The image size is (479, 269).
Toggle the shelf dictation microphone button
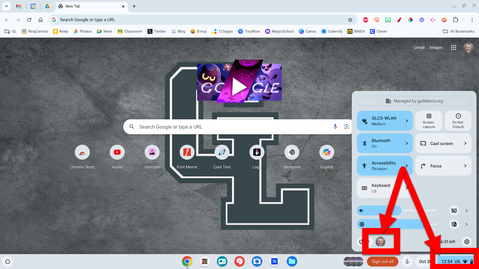pyautogui.click(x=407, y=262)
